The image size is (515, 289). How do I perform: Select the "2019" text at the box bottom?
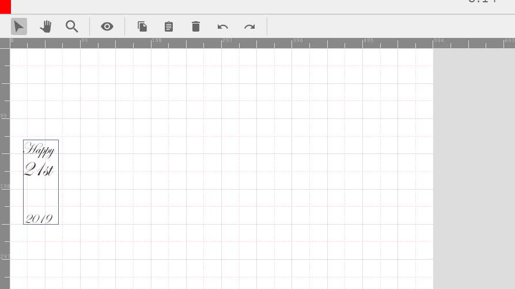39,218
